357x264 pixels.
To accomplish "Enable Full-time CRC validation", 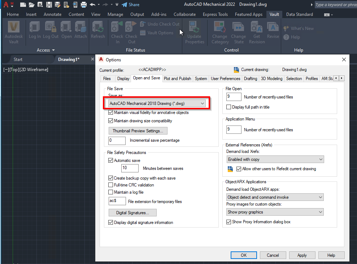I will tap(111, 185).
